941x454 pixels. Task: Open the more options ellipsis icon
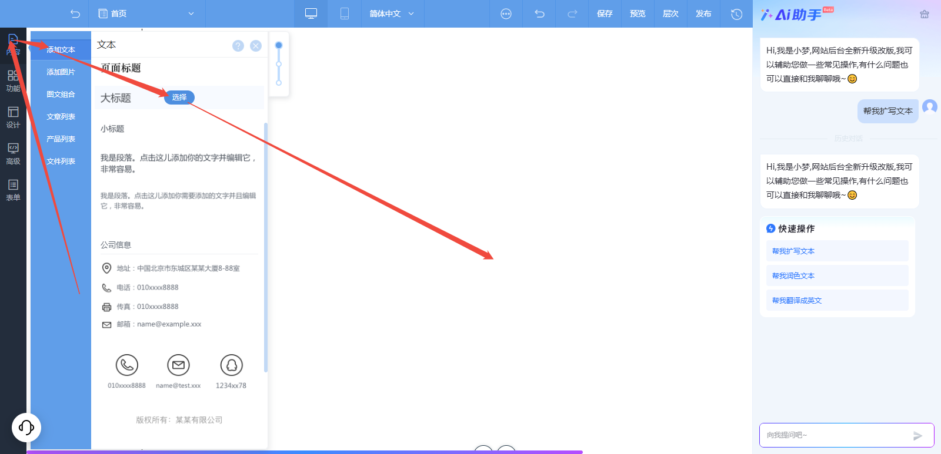pyautogui.click(x=506, y=14)
